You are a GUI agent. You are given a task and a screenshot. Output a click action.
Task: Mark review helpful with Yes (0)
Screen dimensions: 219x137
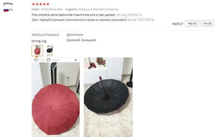192,23
